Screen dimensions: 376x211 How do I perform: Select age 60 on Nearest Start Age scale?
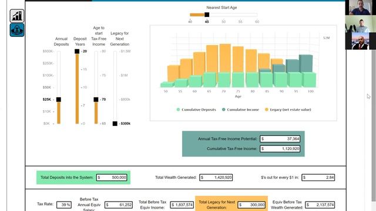257,22
